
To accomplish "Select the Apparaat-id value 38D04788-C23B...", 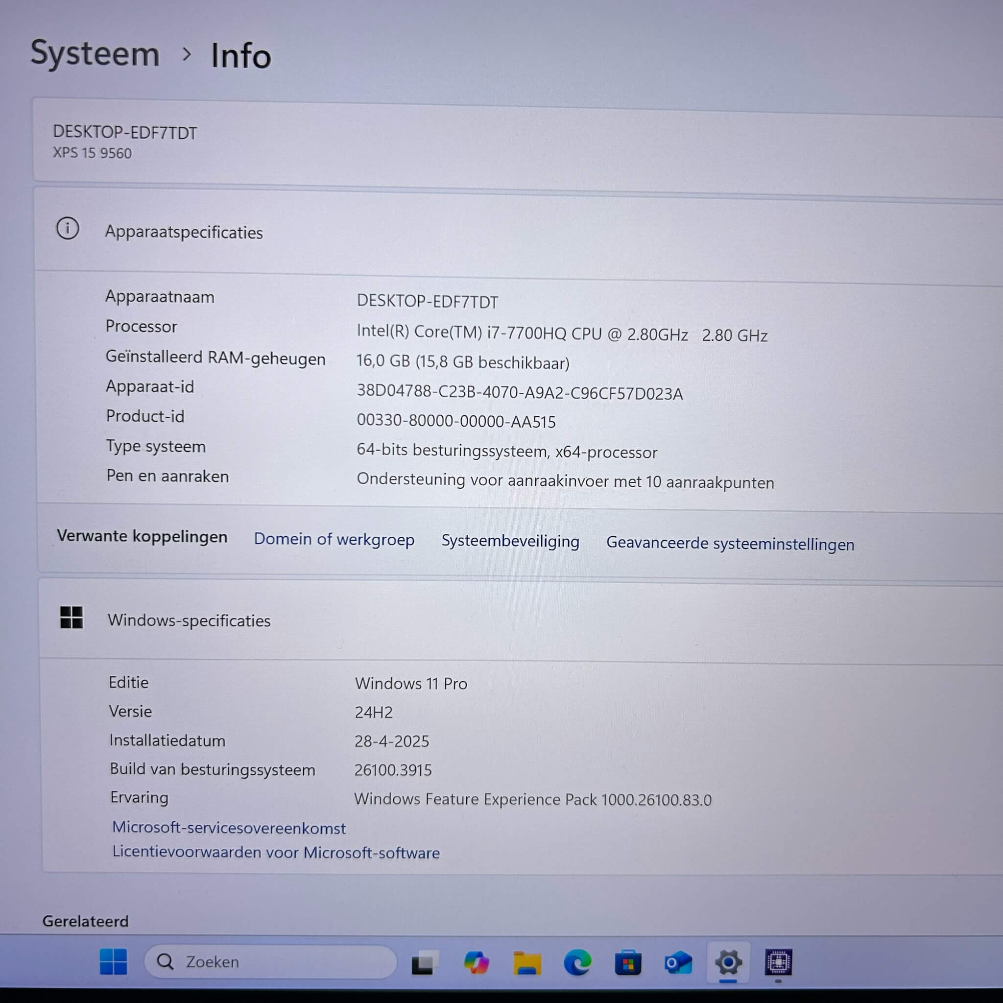I will 520,392.
